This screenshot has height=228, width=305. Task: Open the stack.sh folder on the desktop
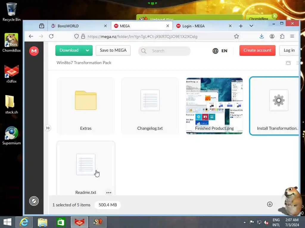[11, 105]
